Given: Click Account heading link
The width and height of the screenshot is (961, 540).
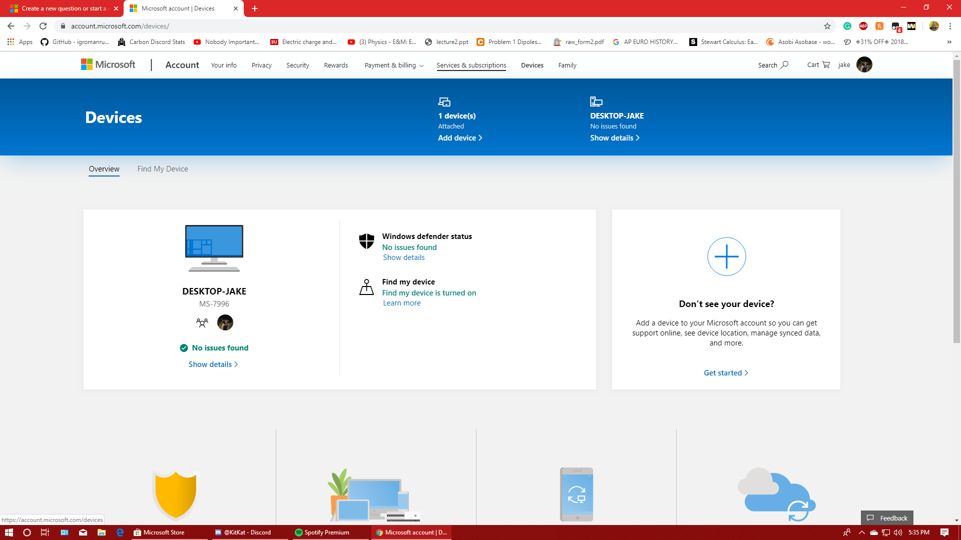Looking at the screenshot, I should click(x=182, y=64).
